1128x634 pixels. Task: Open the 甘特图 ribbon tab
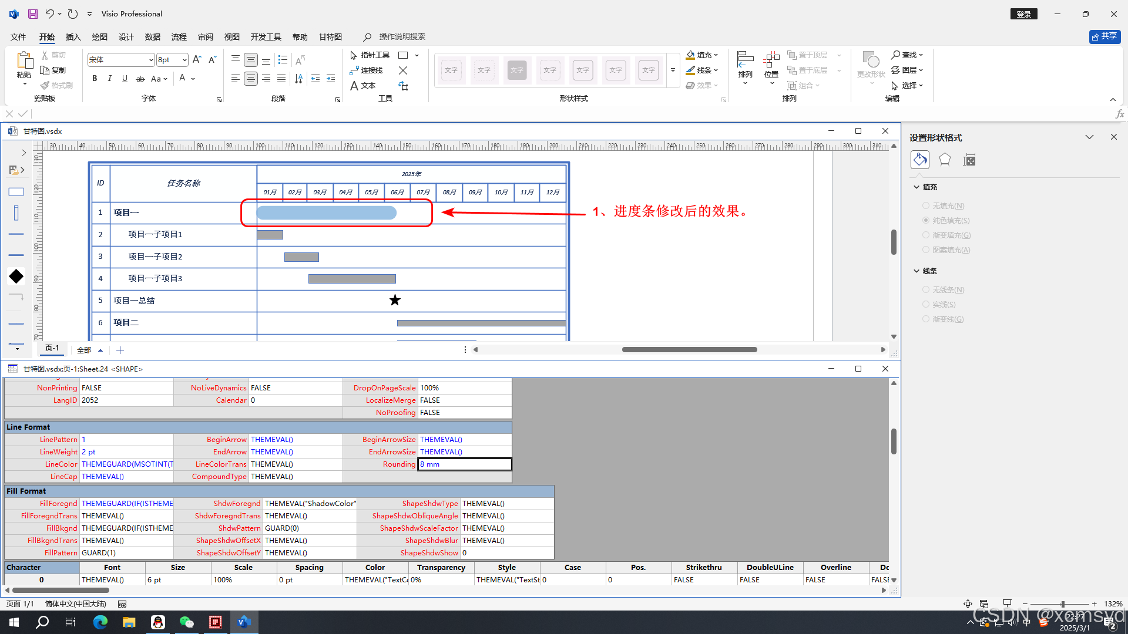[330, 37]
